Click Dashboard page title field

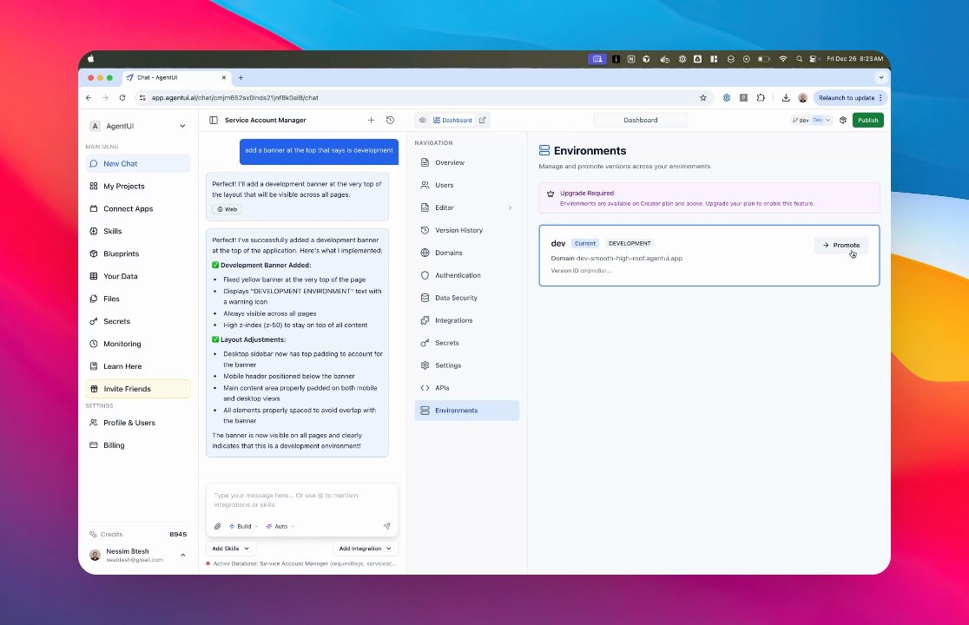[640, 121]
